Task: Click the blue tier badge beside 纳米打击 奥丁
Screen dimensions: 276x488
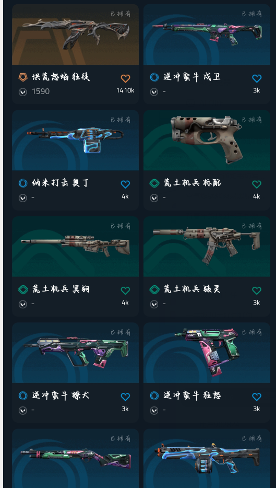Action: (23, 183)
